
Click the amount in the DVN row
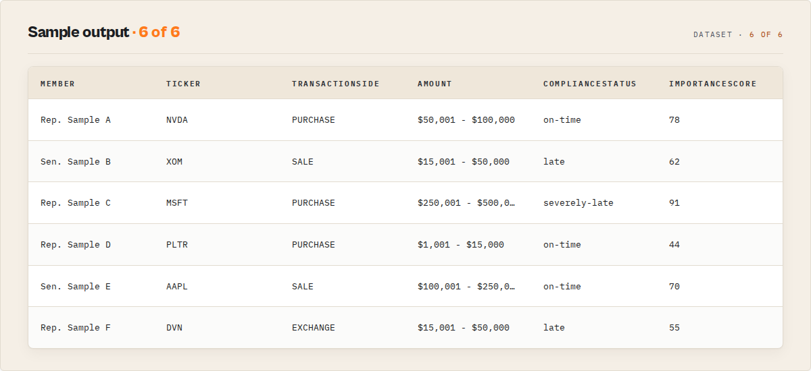[464, 328]
